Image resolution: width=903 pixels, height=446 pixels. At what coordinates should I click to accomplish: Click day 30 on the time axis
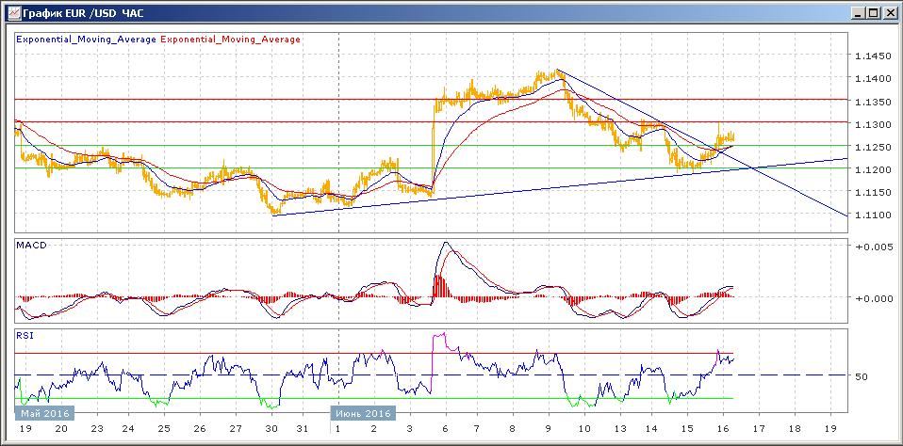click(271, 427)
